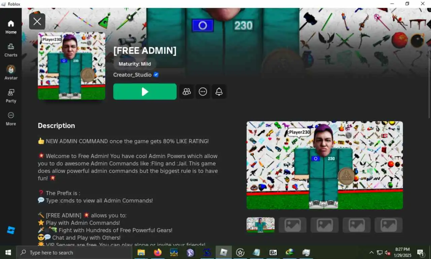Click the 'Chat and Play with Others!' line
The height and width of the screenshot is (259, 431).
point(79,237)
